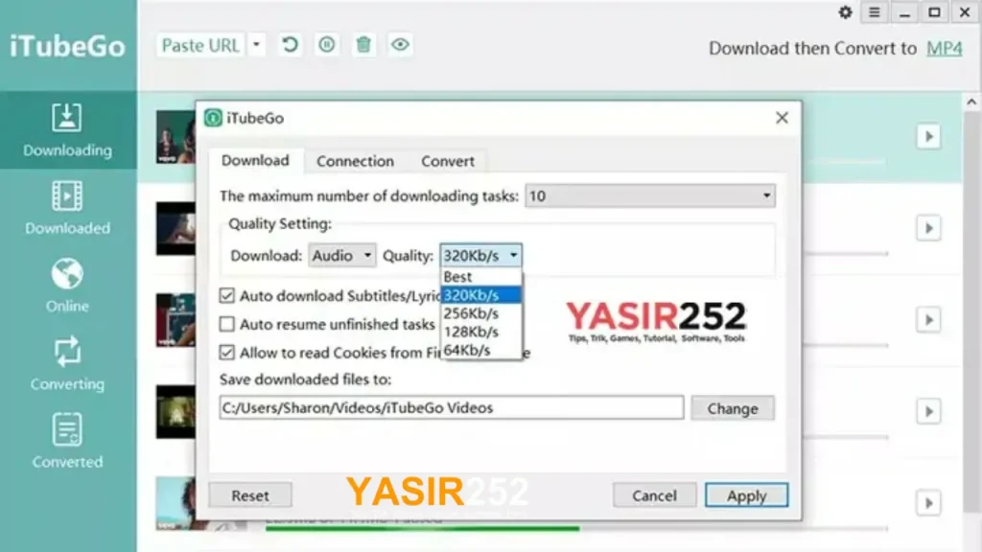
Task: Select 128Kb/s from quality list
Action: coord(481,332)
